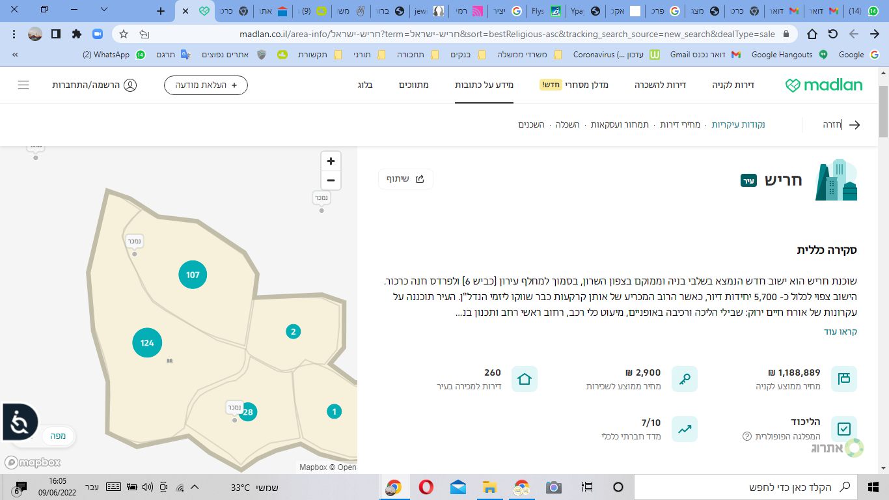
Task: Bookmark page with the star icon
Action: tap(124, 34)
